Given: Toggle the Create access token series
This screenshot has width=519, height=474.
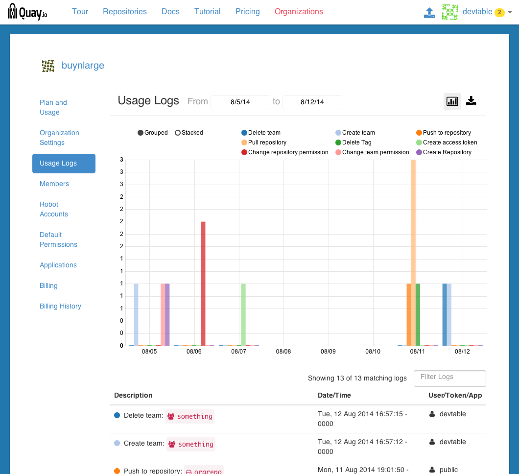Looking at the screenshot, I should tap(447, 142).
